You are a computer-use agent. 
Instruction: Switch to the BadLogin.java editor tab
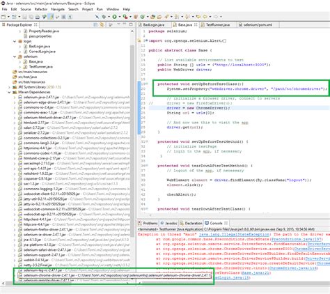tap(153, 25)
